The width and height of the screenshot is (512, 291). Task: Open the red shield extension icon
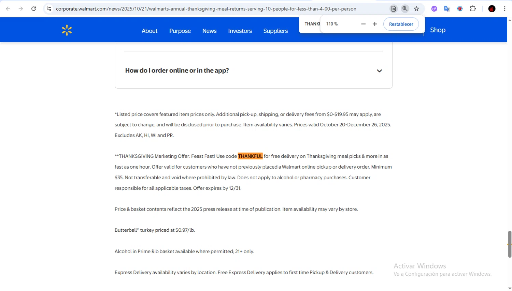(460, 9)
